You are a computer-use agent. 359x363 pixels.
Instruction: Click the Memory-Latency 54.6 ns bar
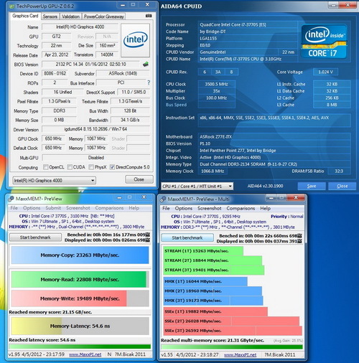pos(80,326)
